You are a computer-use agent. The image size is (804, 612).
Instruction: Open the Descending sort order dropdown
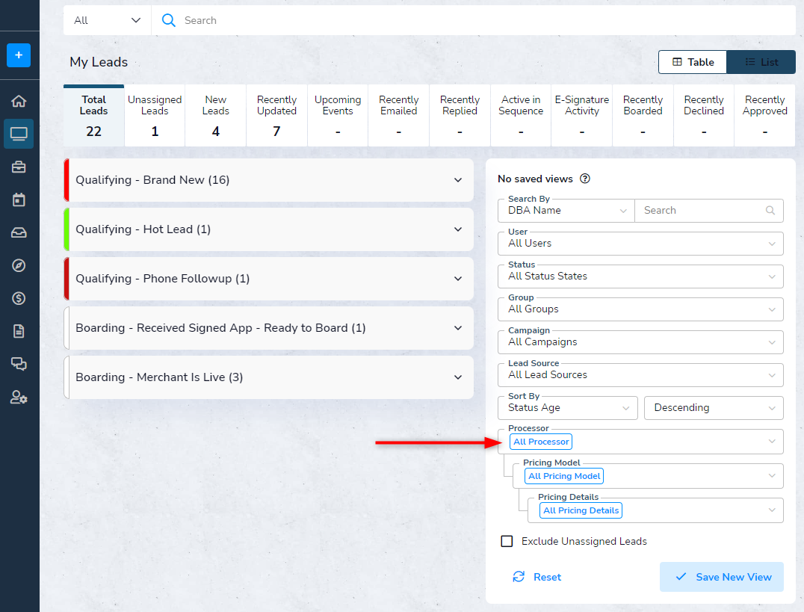point(714,408)
